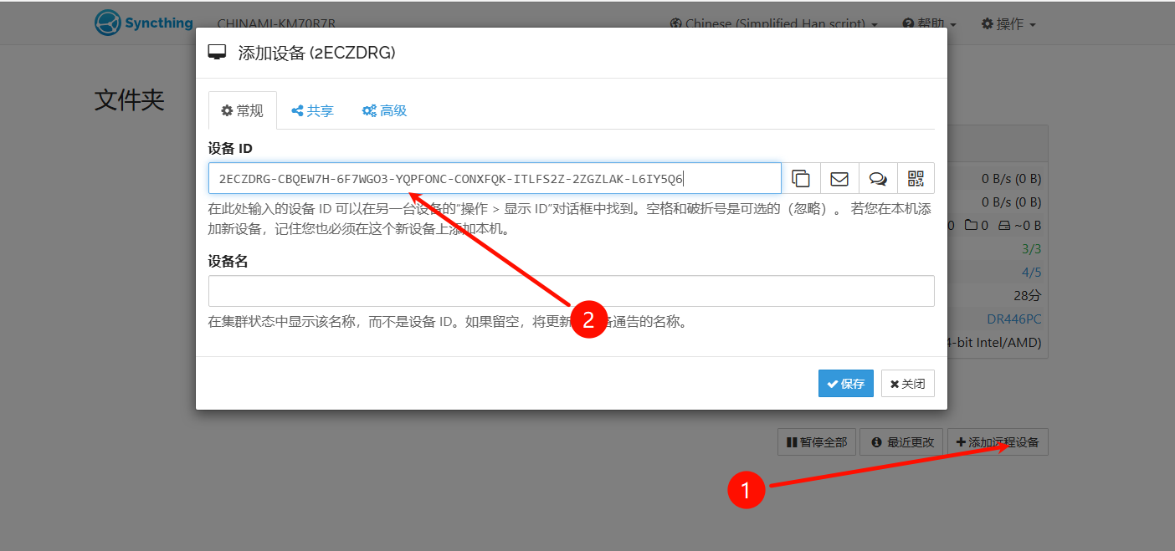Click the QR code scan icon
The height and width of the screenshot is (551, 1175).
tap(916, 178)
